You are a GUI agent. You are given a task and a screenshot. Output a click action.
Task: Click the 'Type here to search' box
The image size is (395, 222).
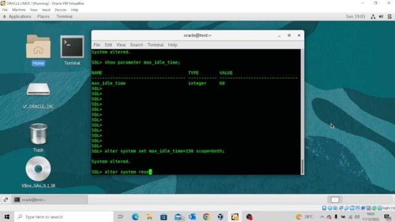(x=64, y=216)
